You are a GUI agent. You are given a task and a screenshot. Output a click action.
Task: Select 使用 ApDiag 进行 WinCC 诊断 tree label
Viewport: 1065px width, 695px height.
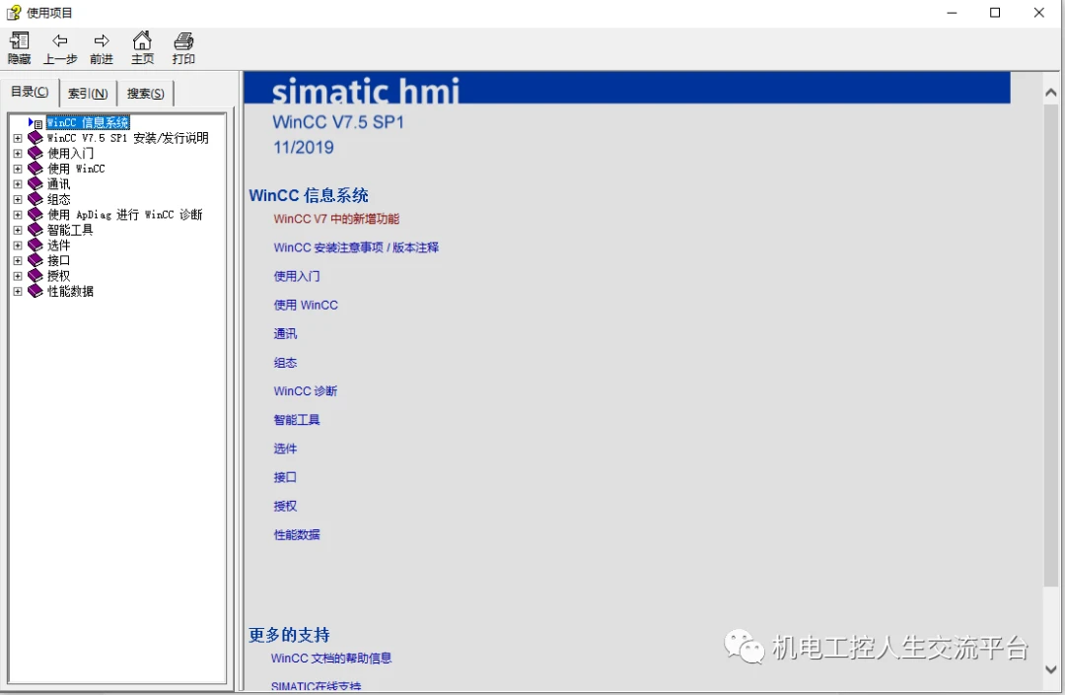coord(125,215)
